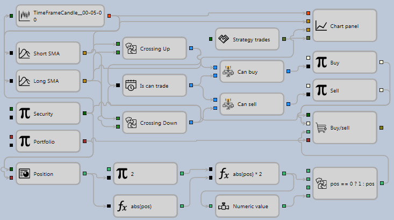The height and width of the screenshot is (220, 394).
Task: Select the Chart panel node label
Action: pyautogui.click(x=344, y=26)
